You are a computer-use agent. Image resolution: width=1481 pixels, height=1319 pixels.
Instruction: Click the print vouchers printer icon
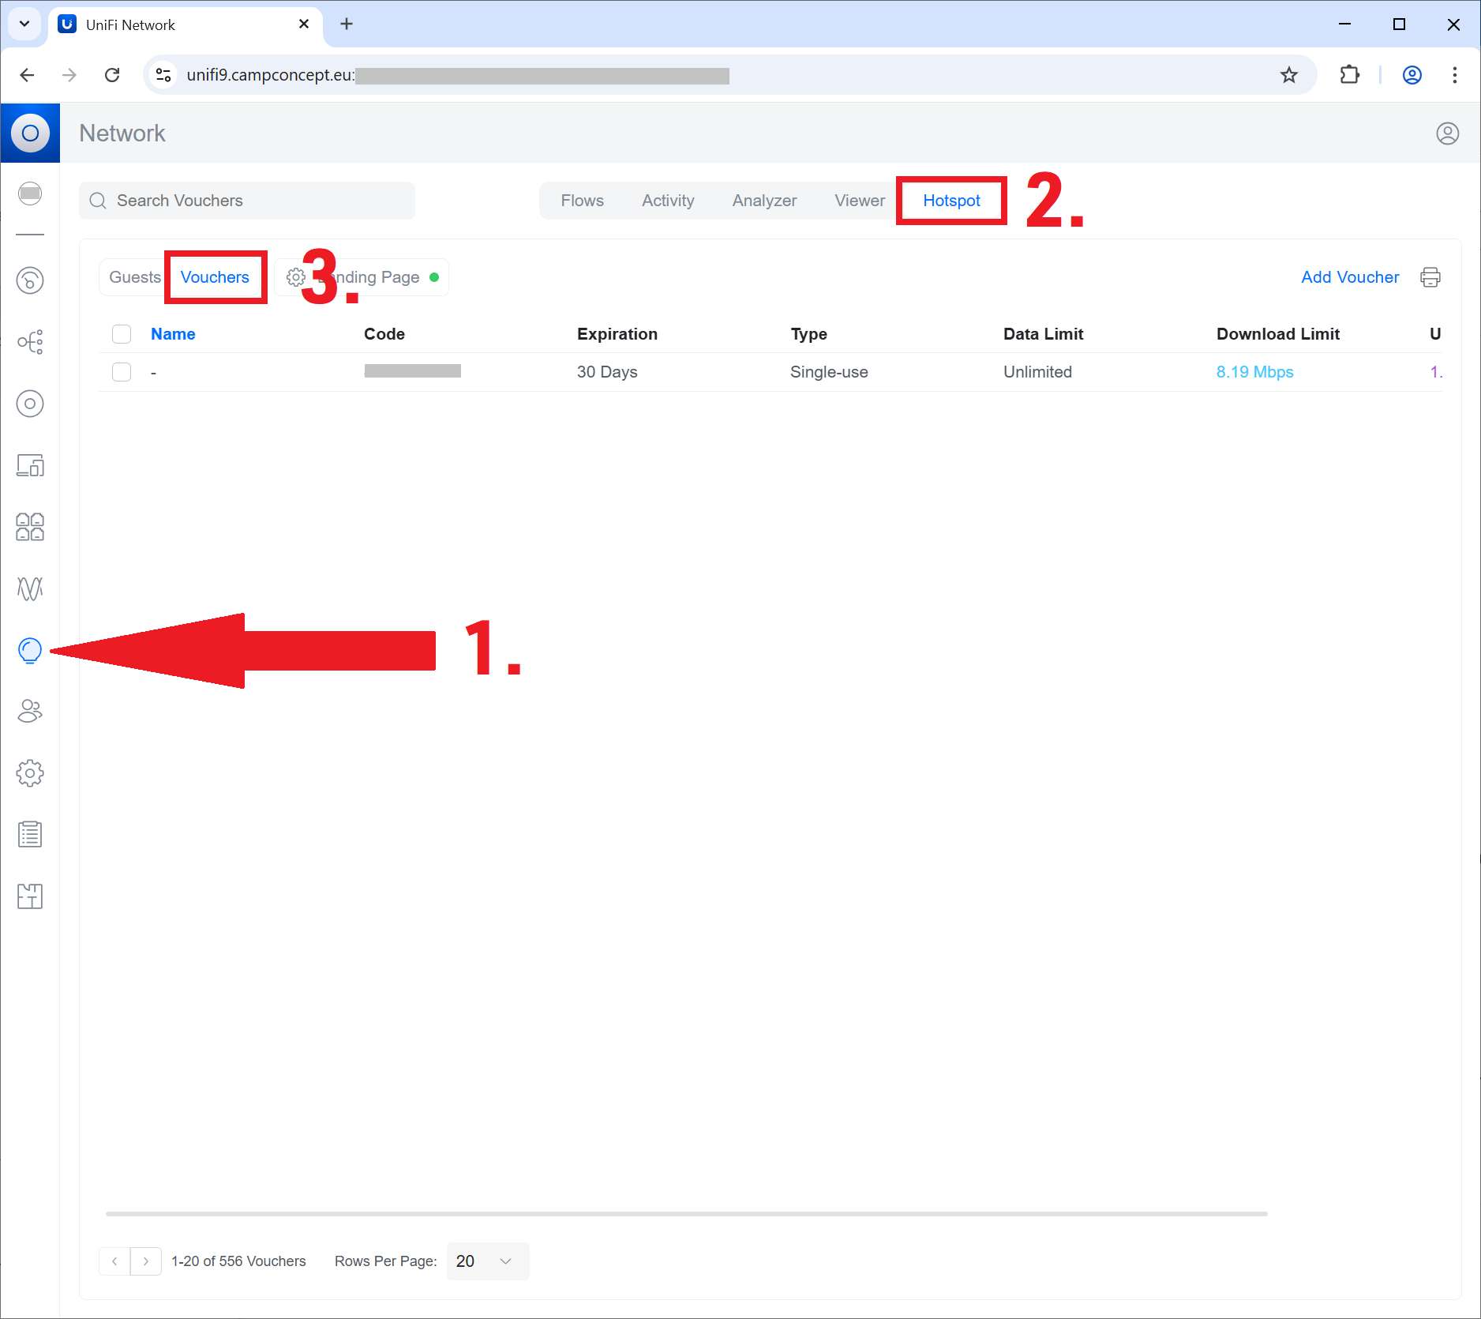1430,277
